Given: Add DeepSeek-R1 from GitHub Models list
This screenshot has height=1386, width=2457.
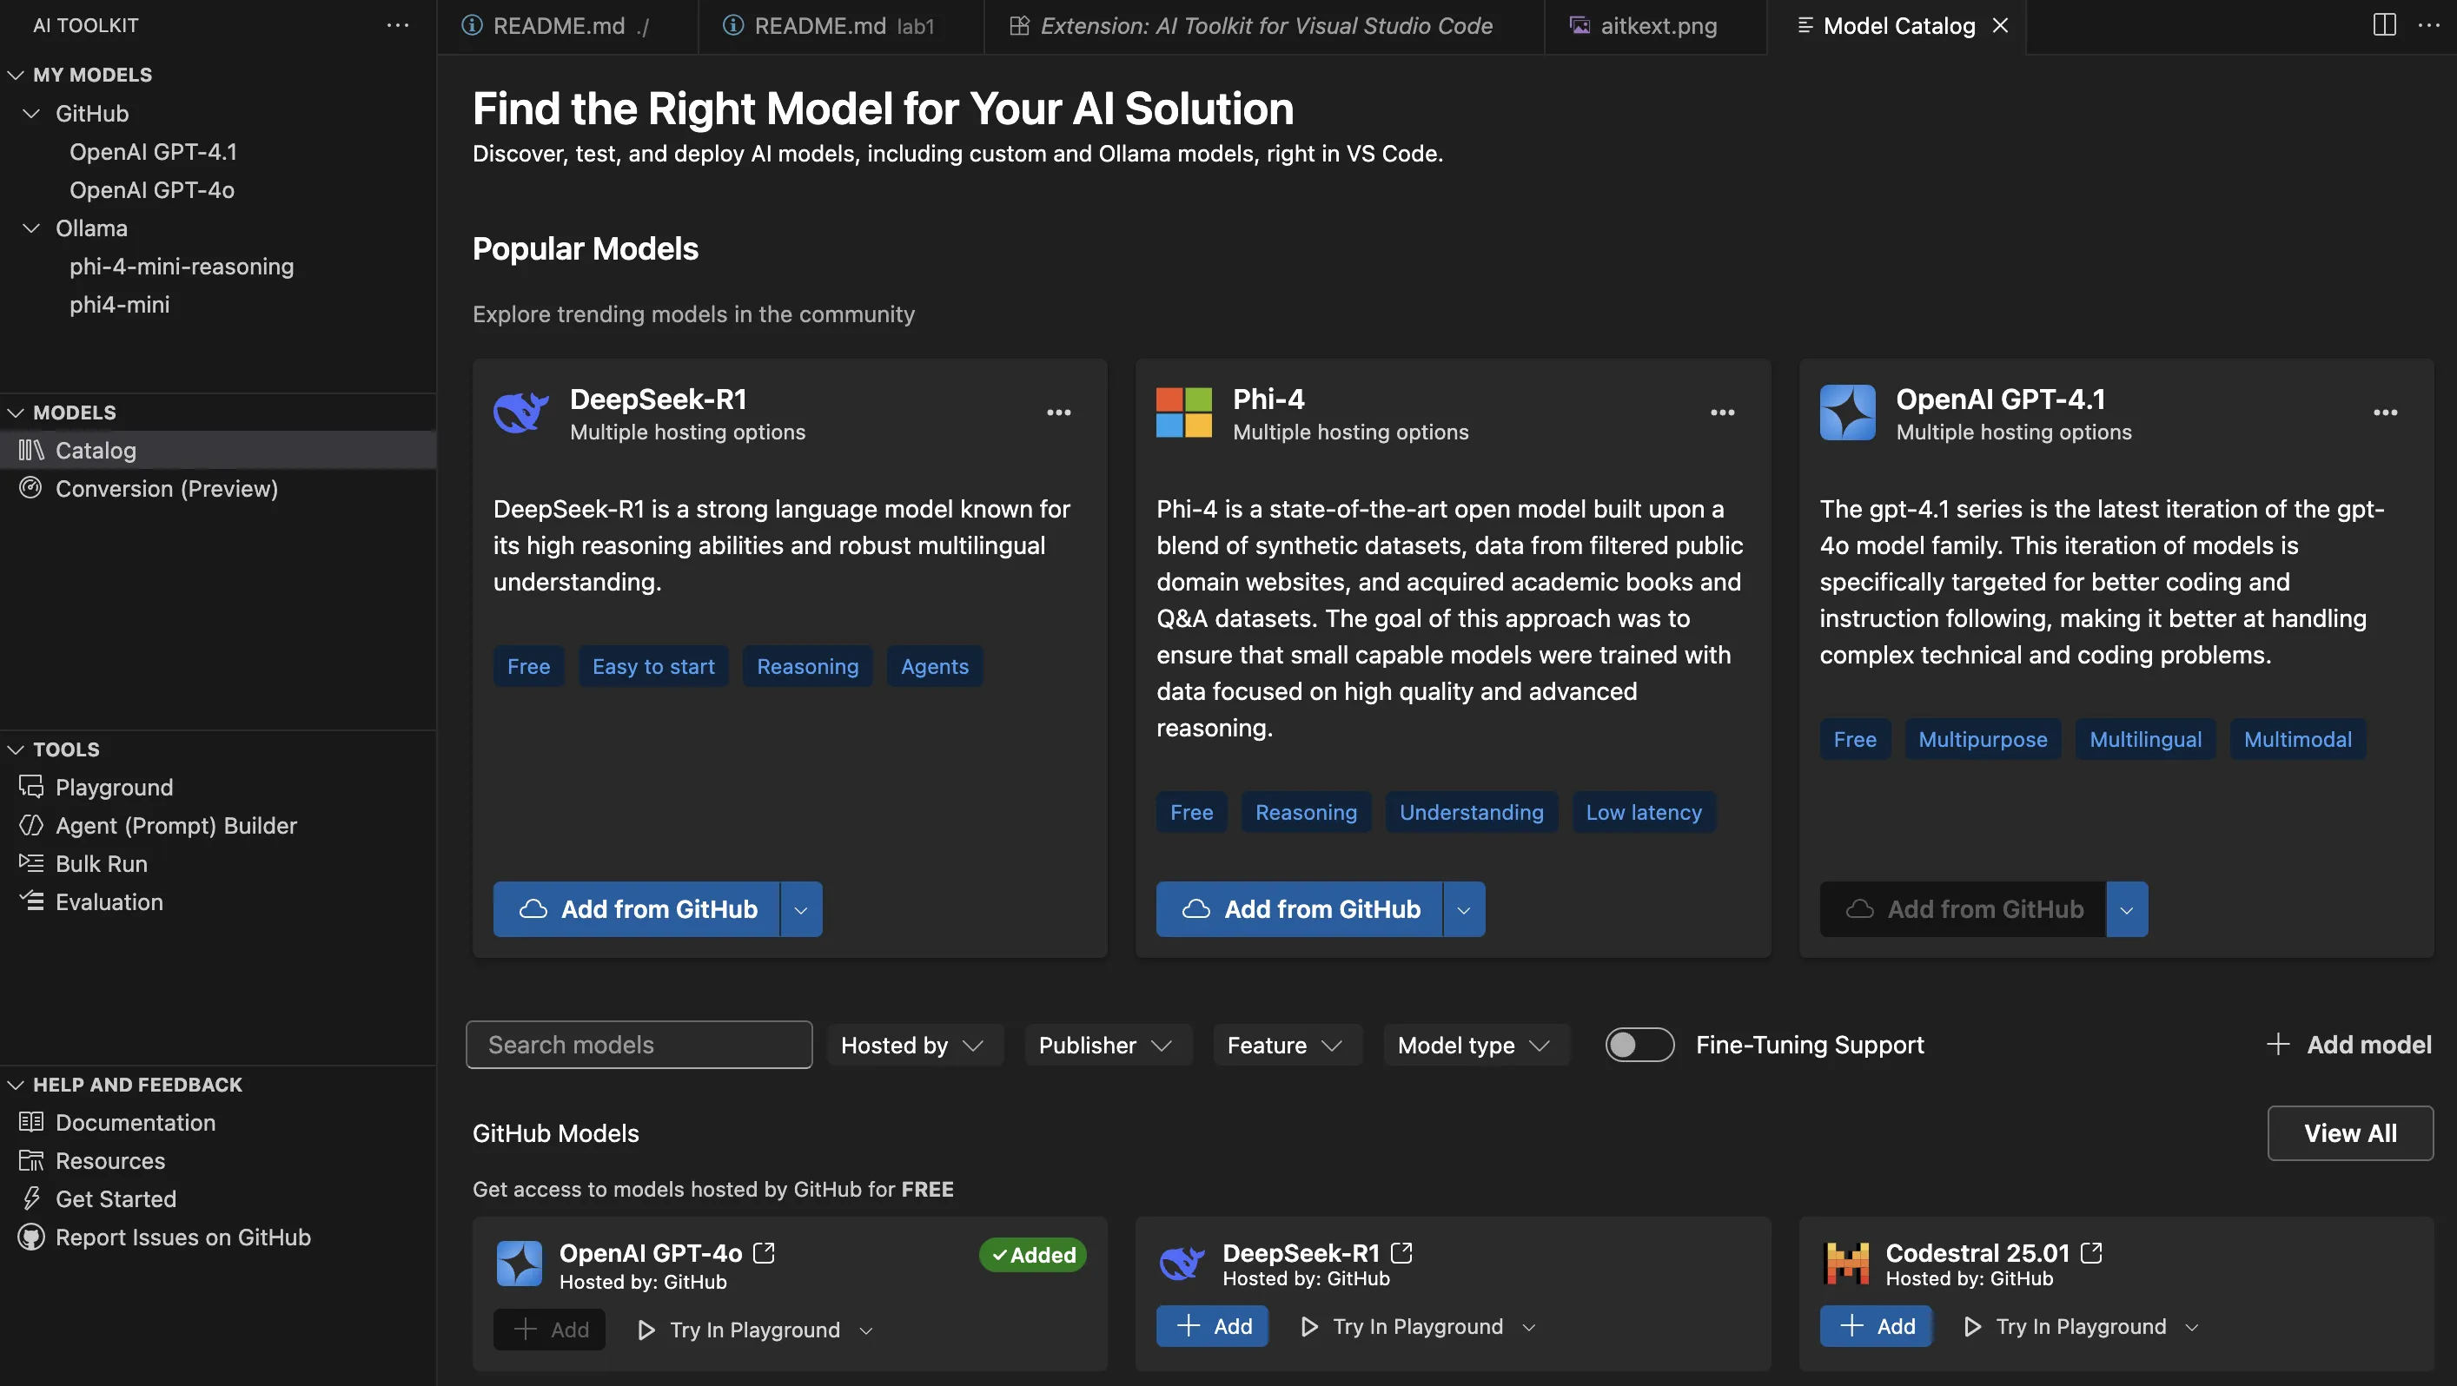Looking at the screenshot, I should pyautogui.click(x=1212, y=1326).
